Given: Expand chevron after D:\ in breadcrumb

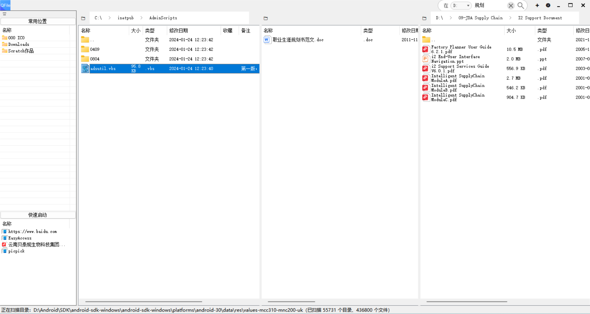Looking at the screenshot, I should click(x=450, y=18).
